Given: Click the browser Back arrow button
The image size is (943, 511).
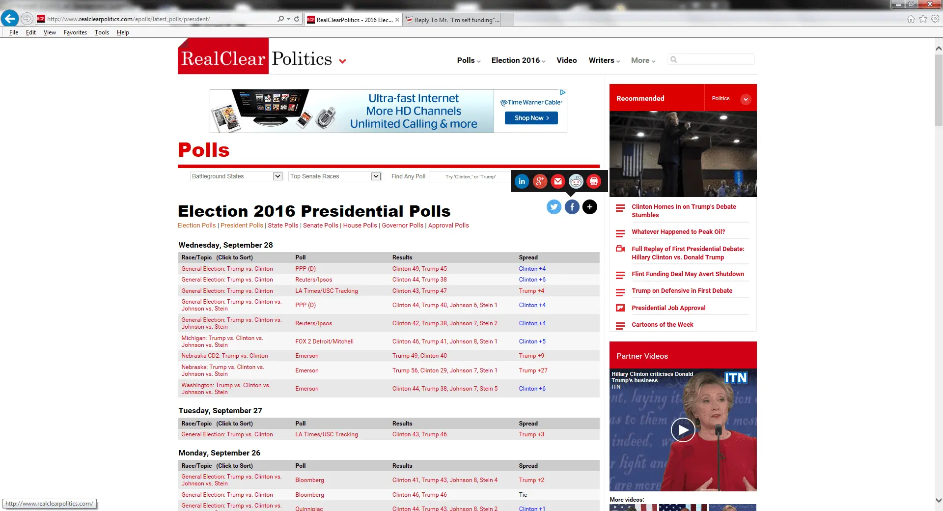Looking at the screenshot, I should point(10,19).
